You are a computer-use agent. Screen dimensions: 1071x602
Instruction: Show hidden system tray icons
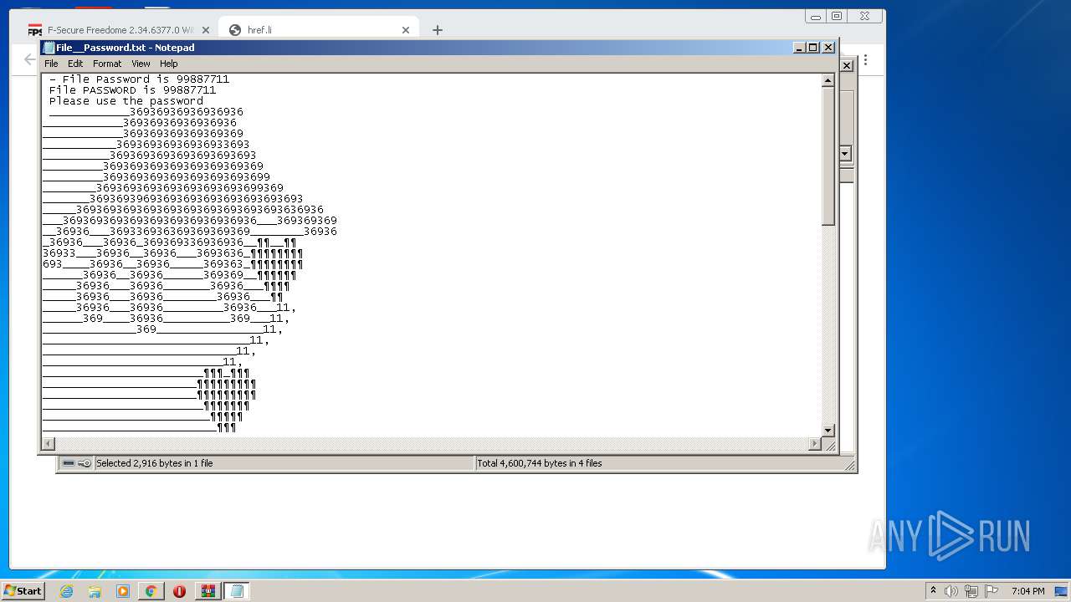[933, 591]
